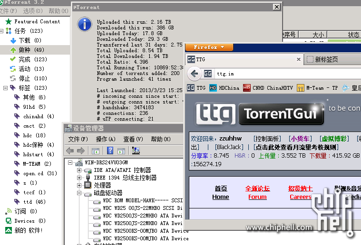Click the TTG site identity icon in address bar
The height and width of the screenshot is (245, 361).
[x=208, y=74]
